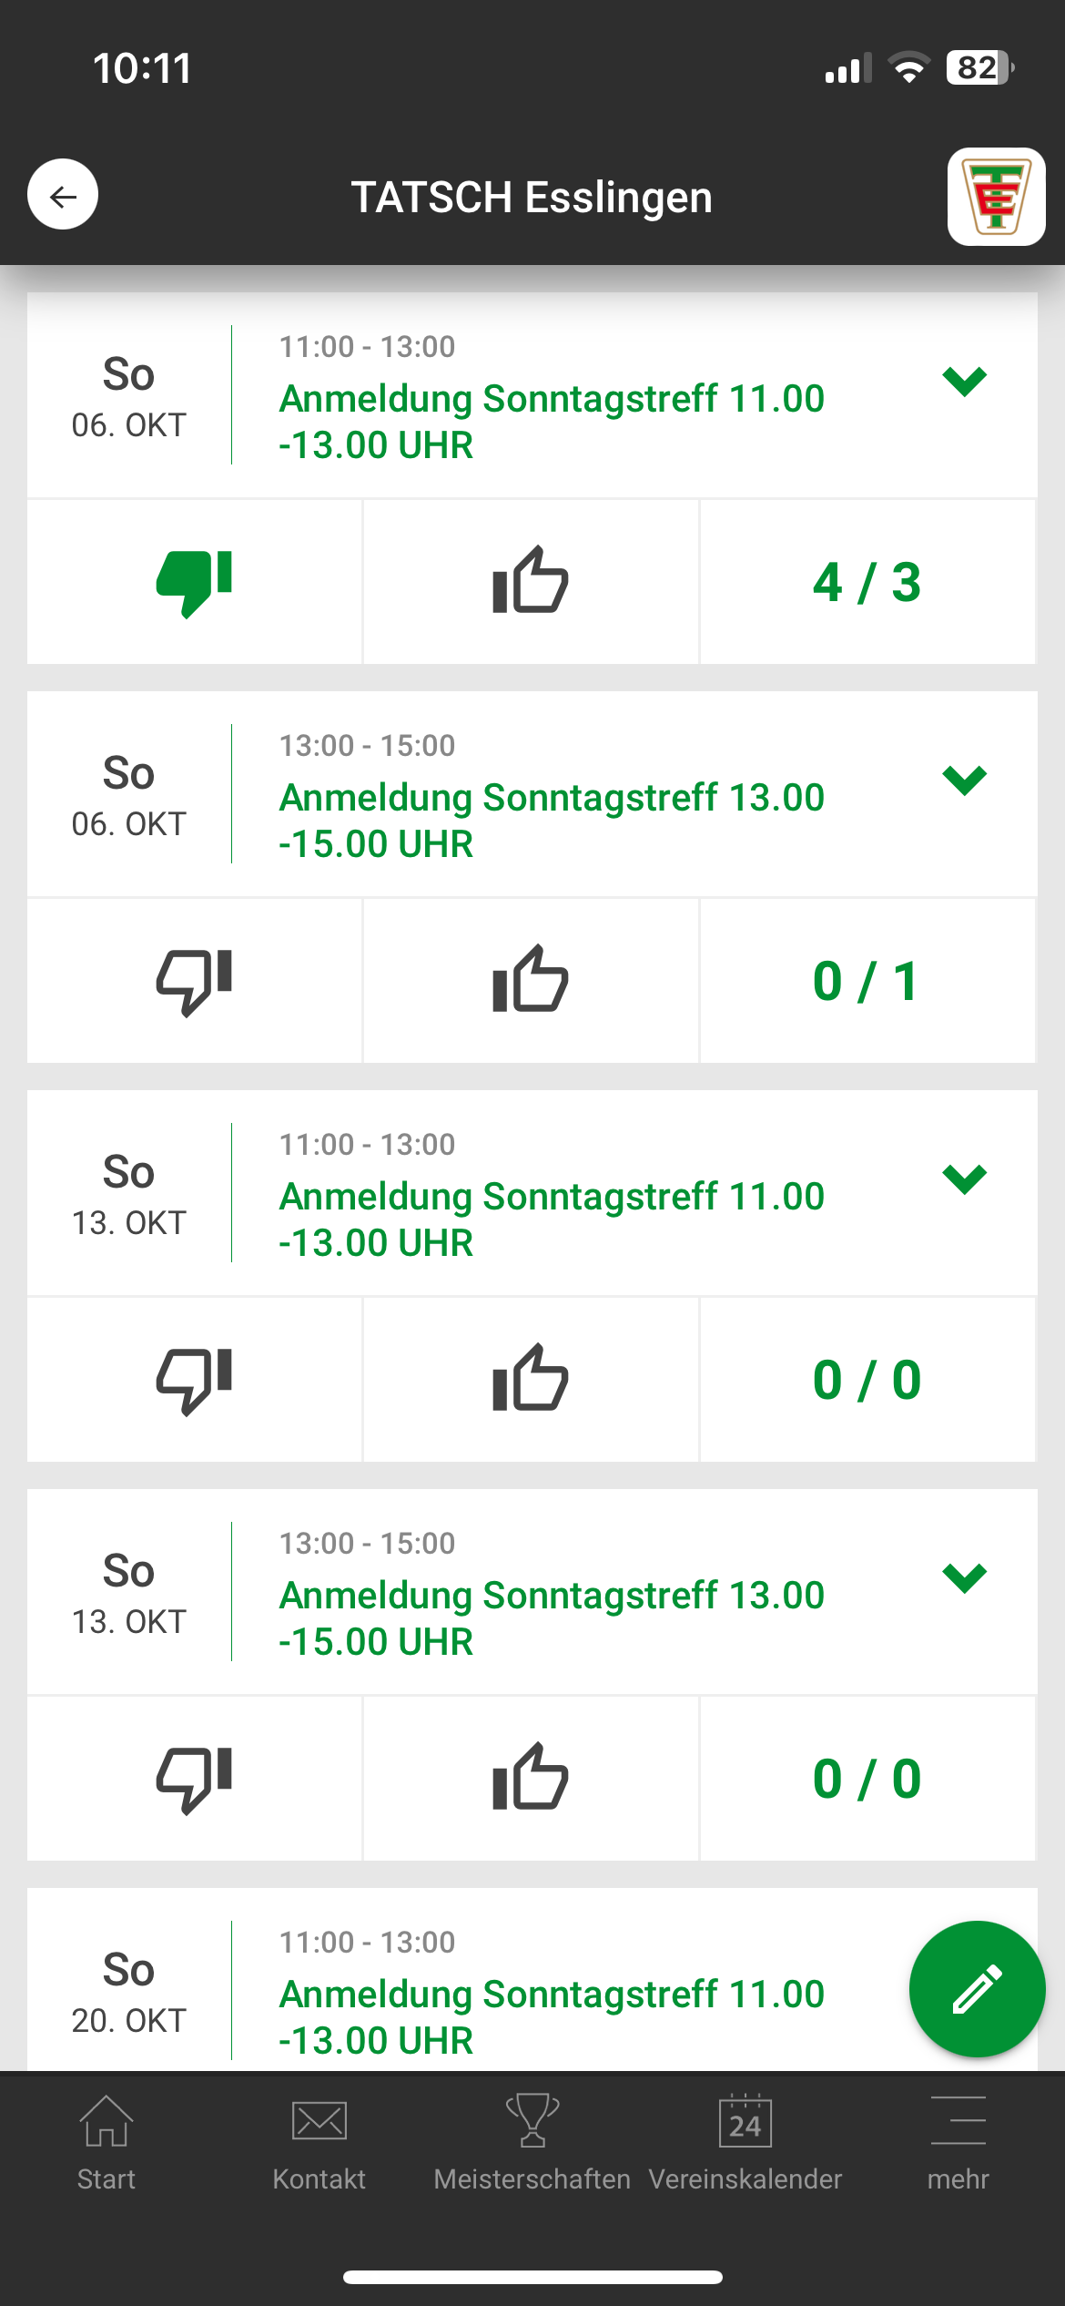The image size is (1065, 2306).
Task: Expand the 06. OKT 11:00 Sonntagstreff entry
Action: pyautogui.click(x=964, y=381)
